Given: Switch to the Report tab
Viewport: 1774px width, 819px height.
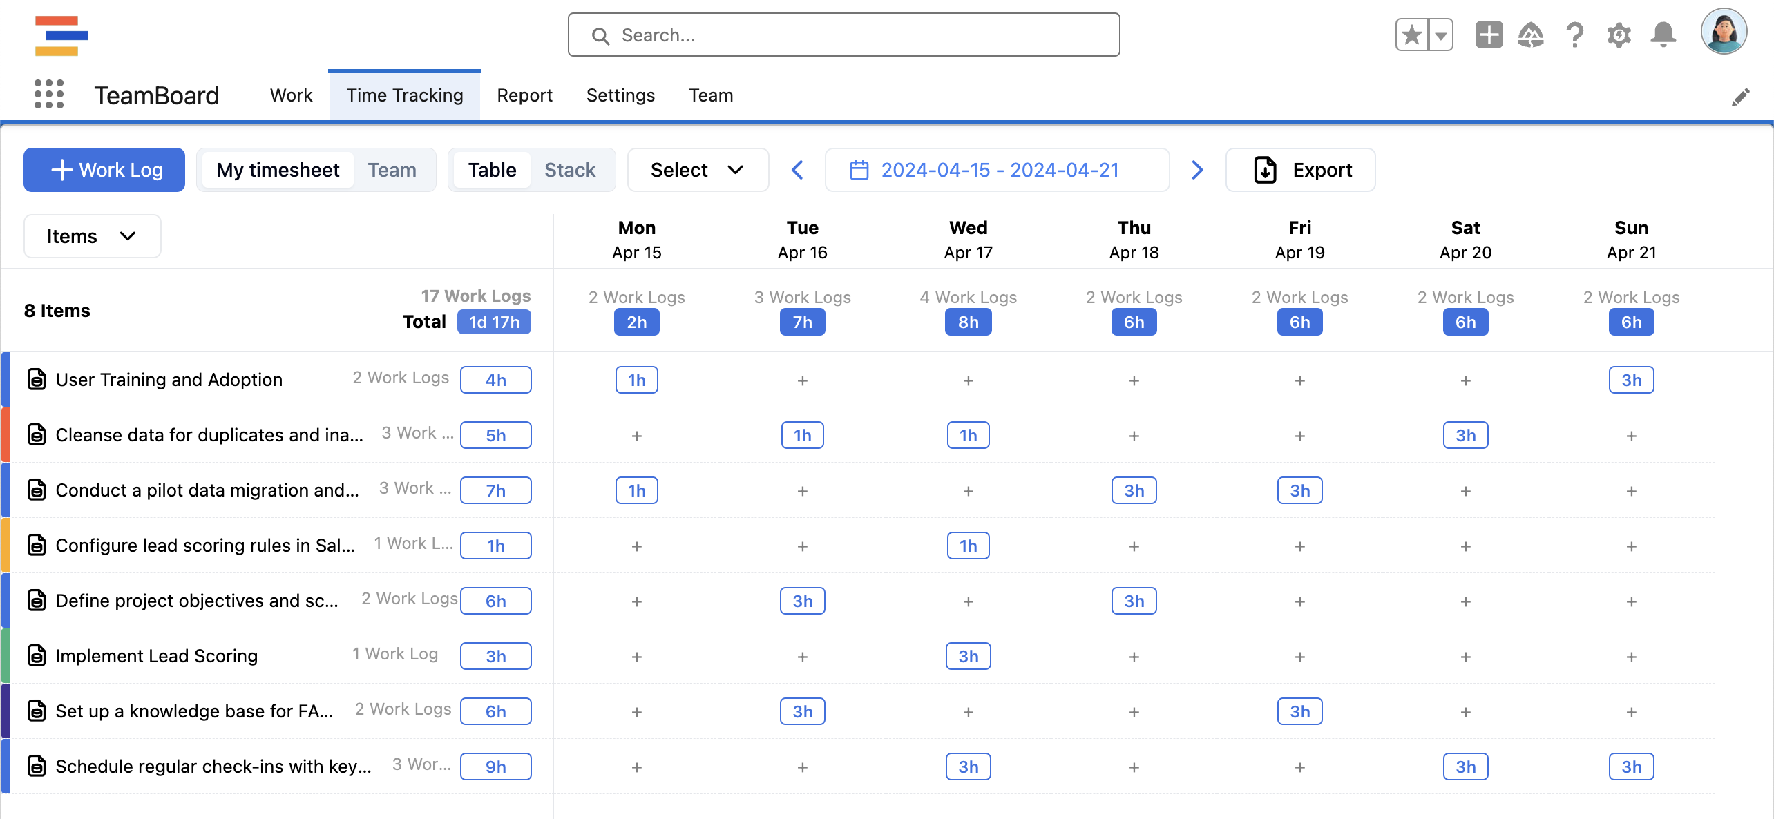Looking at the screenshot, I should [x=524, y=95].
